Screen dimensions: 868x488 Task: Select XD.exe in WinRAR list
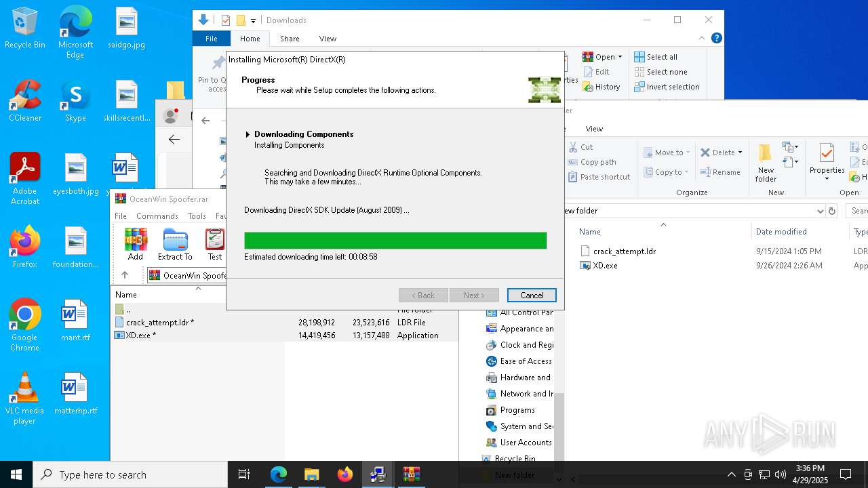point(285,335)
